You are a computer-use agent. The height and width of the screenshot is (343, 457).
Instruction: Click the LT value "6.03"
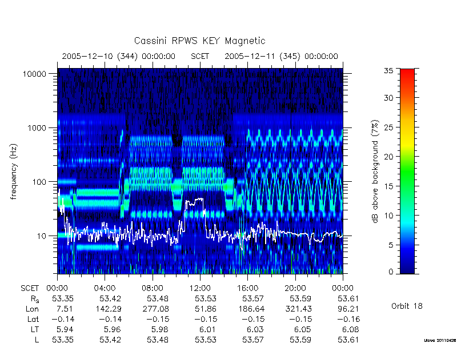tap(255, 330)
